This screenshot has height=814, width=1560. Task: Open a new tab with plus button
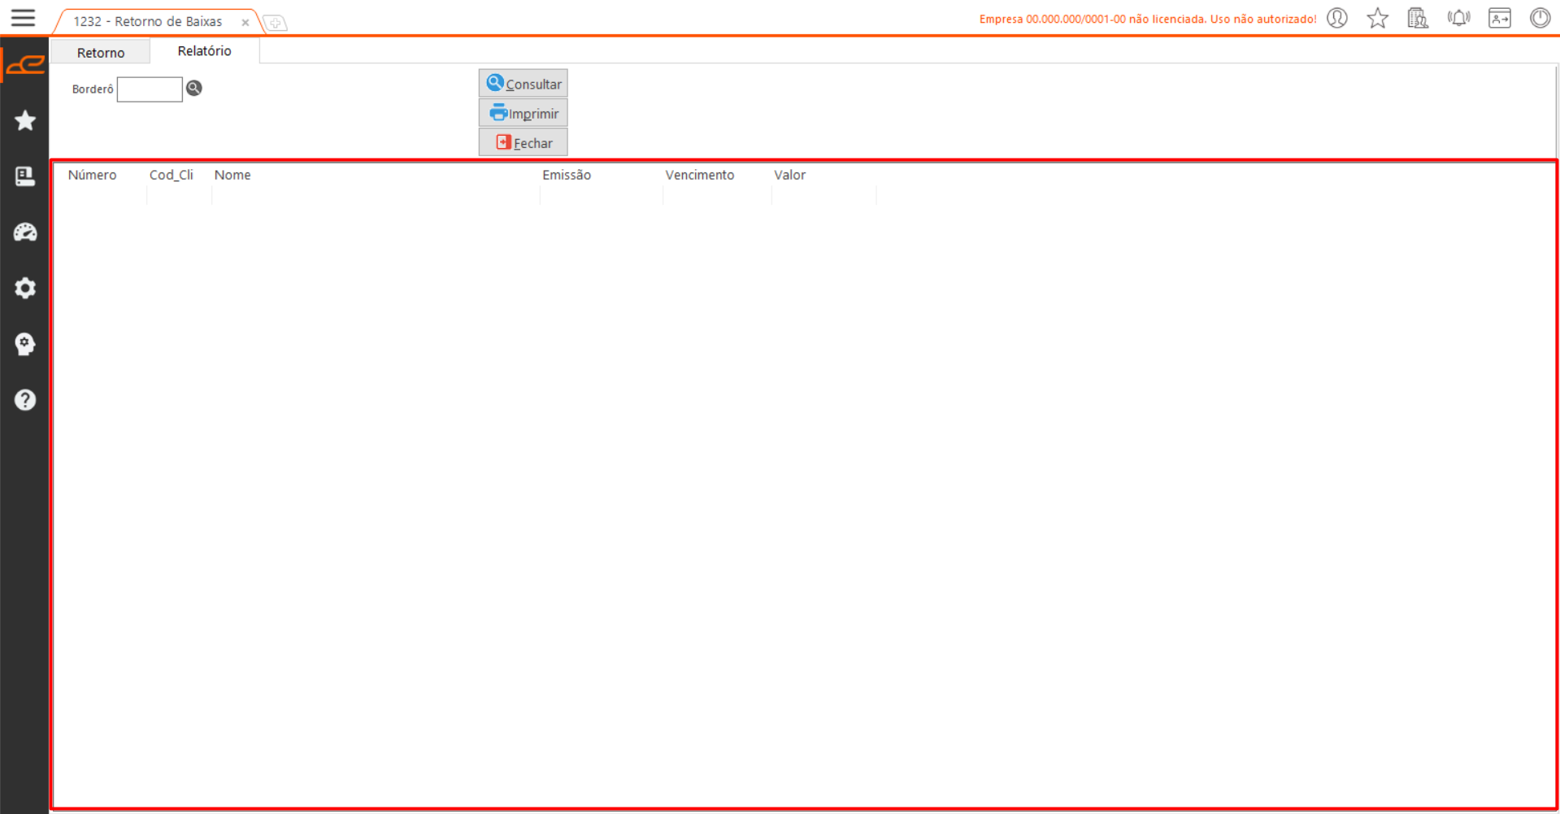point(276,23)
